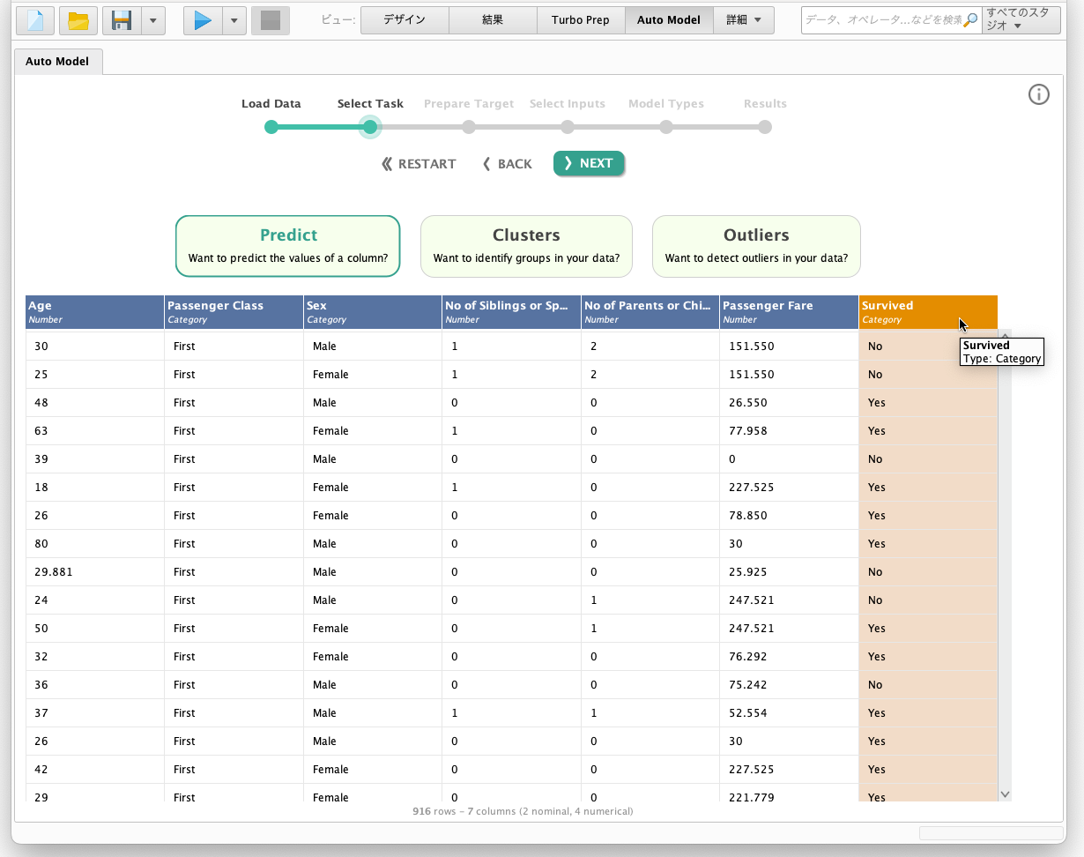This screenshot has height=857, width=1084.
Task: Click the Age cell showing 18
Action: 94,488
